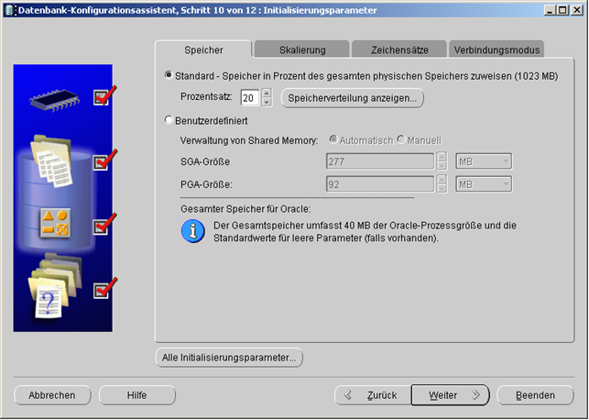
Task: Click the Abbrechen button
Action: click(52, 395)
